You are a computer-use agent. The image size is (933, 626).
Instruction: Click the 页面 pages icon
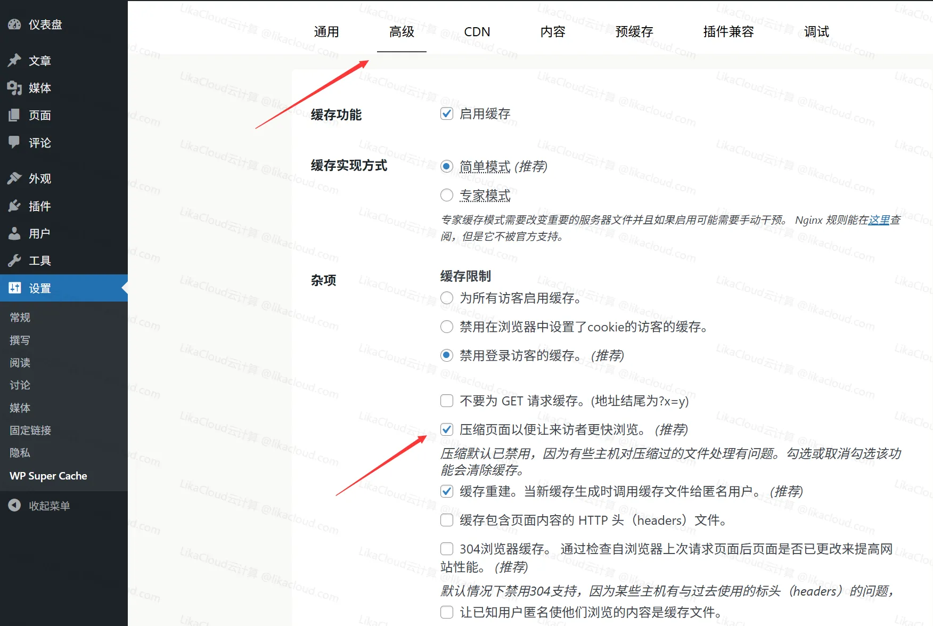coord(14,115)
